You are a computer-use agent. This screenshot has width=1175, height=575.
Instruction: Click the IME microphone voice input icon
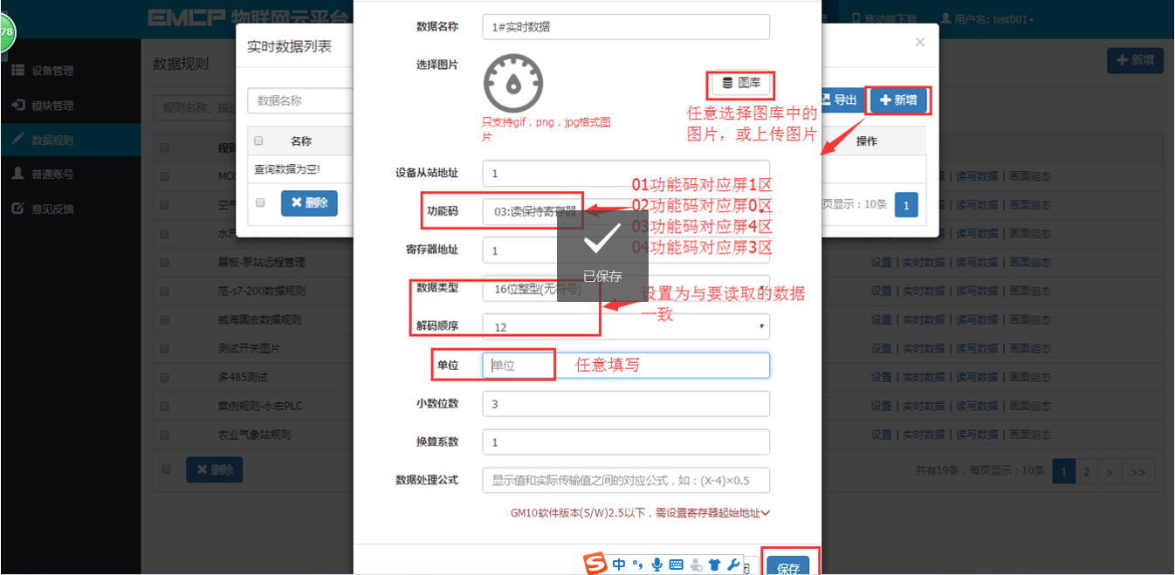pos(656,565)
